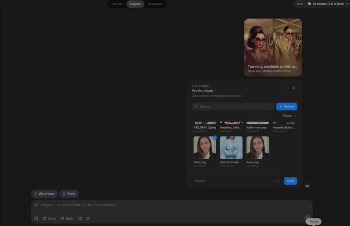Open the sliders settings icon

[88, 219]
